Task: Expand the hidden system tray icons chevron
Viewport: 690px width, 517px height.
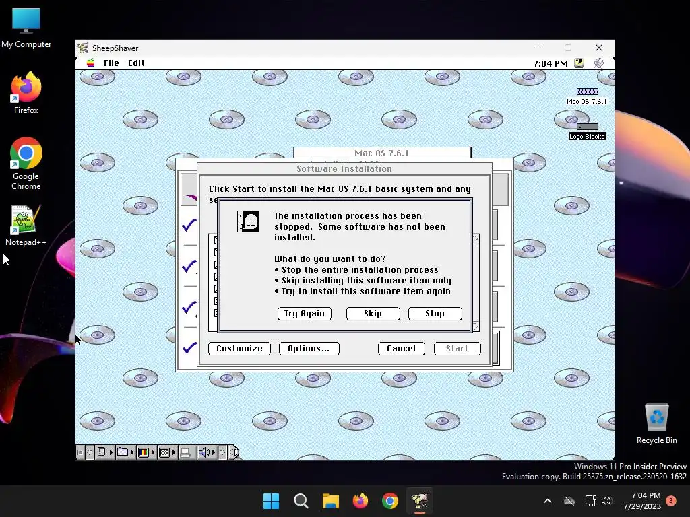Action: [x=548, y=501]
